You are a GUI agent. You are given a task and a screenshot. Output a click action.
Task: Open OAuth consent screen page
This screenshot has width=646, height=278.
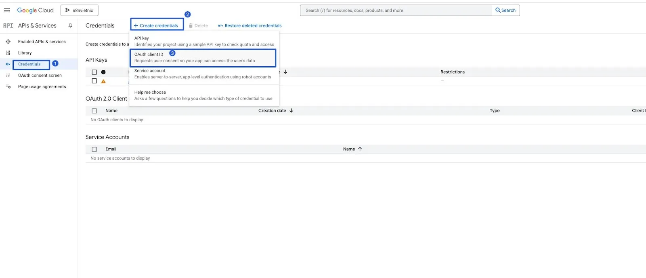click(40, 76)
